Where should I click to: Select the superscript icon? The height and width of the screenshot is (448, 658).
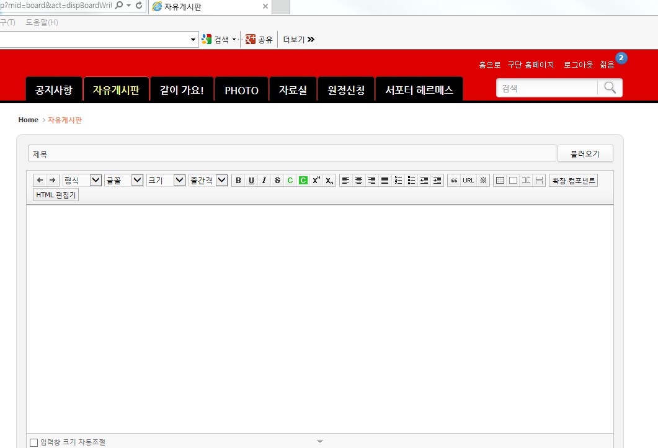click(x=316, y=180)
